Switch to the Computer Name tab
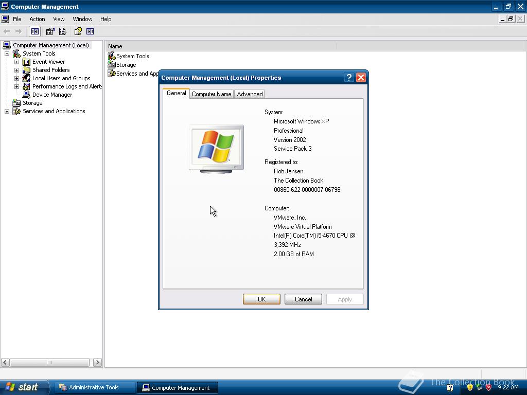Image resolution: width=527 pixels, height=395 pixels. point(212,94)
